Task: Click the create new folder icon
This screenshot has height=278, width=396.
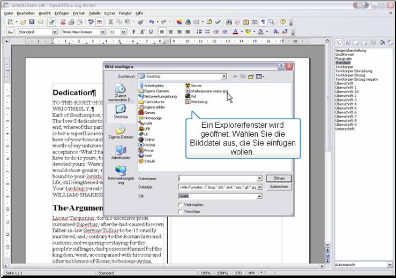Action: 250,76
